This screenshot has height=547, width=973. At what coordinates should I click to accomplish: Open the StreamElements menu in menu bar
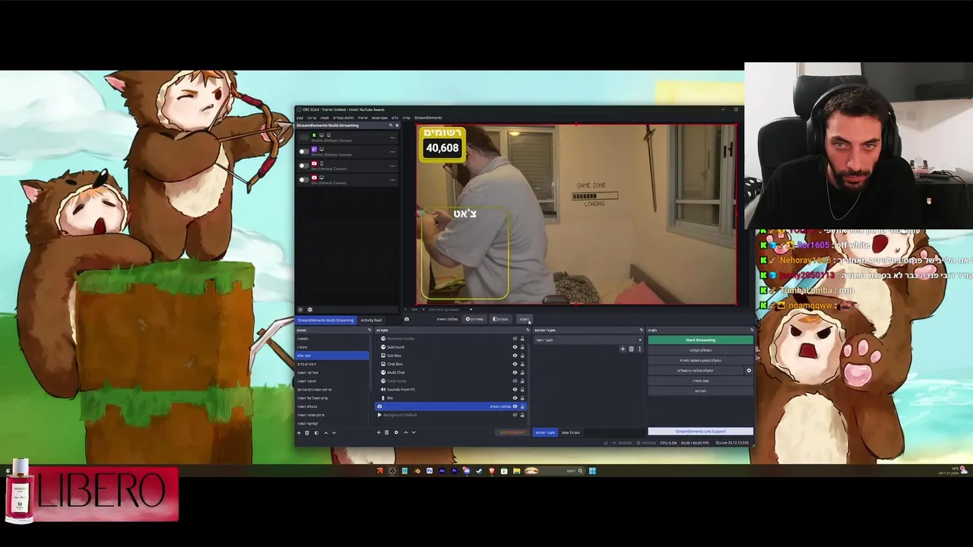click(x=428, y=118)
